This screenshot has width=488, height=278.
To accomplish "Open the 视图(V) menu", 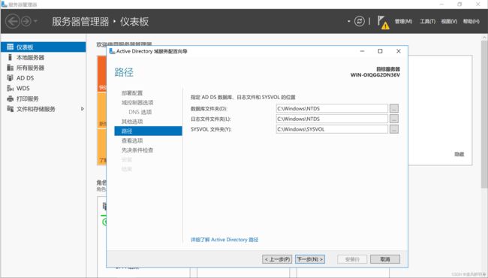I will [449, 22].
